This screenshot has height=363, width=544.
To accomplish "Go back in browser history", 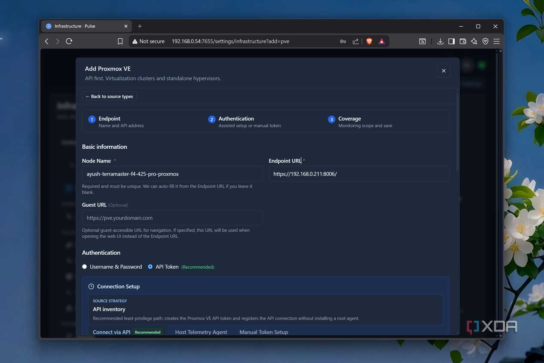I will (47, 41).
